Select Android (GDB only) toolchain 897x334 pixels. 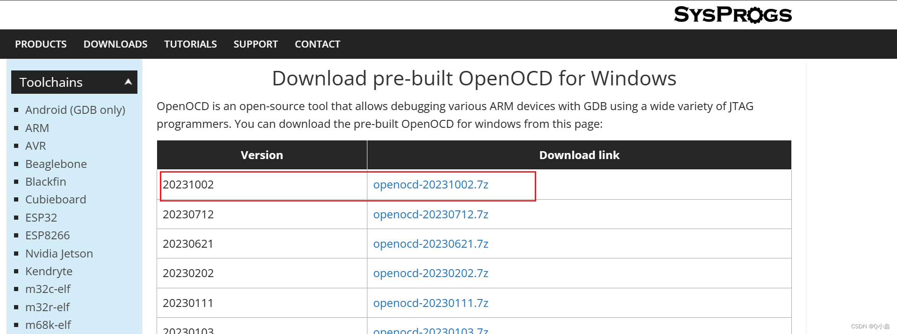coord(75,110)
